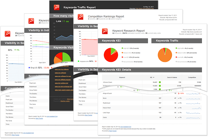The image size is (208, 139).
Task: Click the Keyword Research Report logo icon
Action: point(105,31)
